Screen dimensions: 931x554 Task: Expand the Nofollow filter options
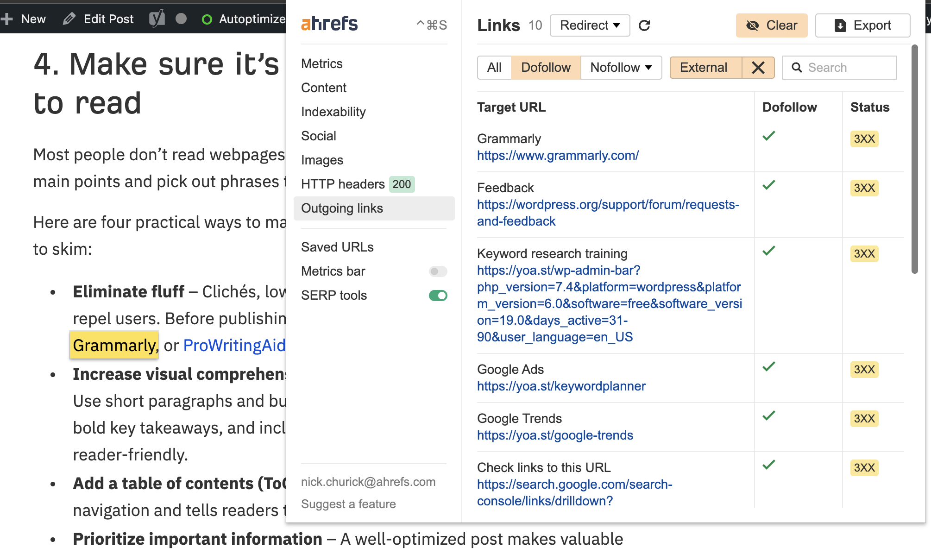[x=648, y=68]
